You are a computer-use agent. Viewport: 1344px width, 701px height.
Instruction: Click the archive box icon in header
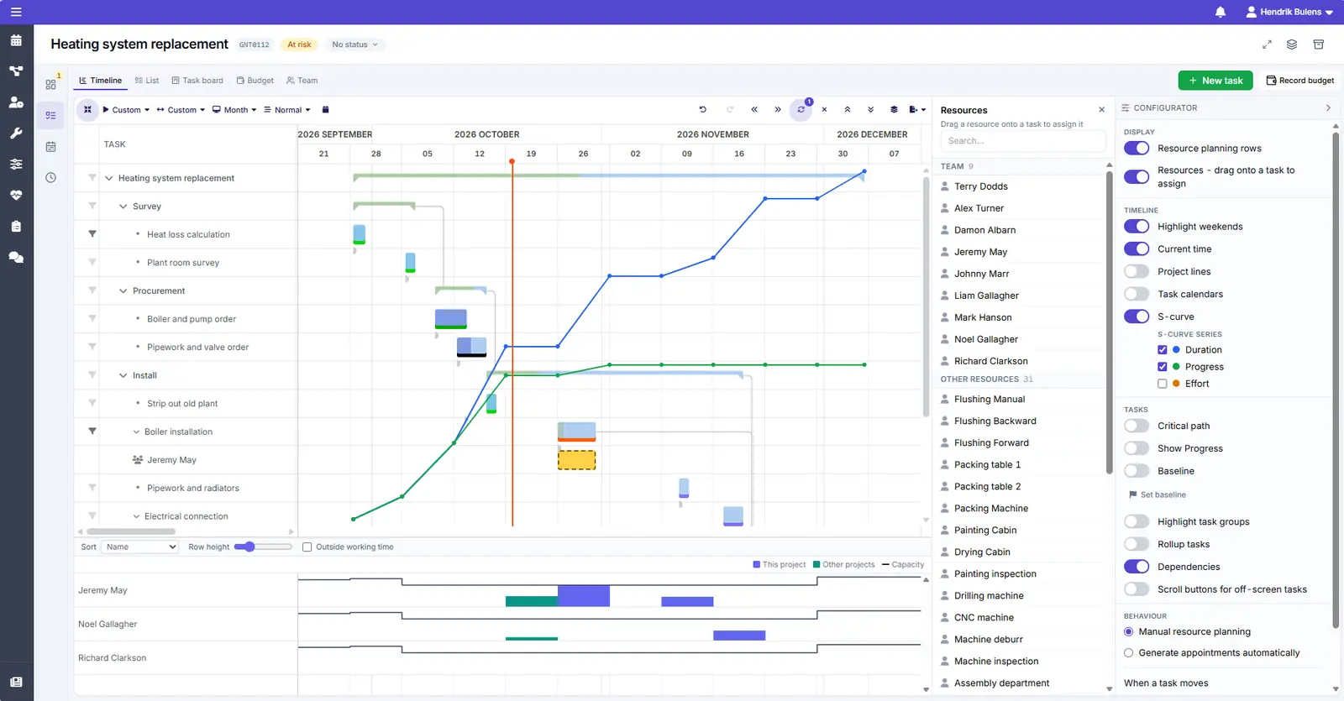click(x=1319, y=44)
